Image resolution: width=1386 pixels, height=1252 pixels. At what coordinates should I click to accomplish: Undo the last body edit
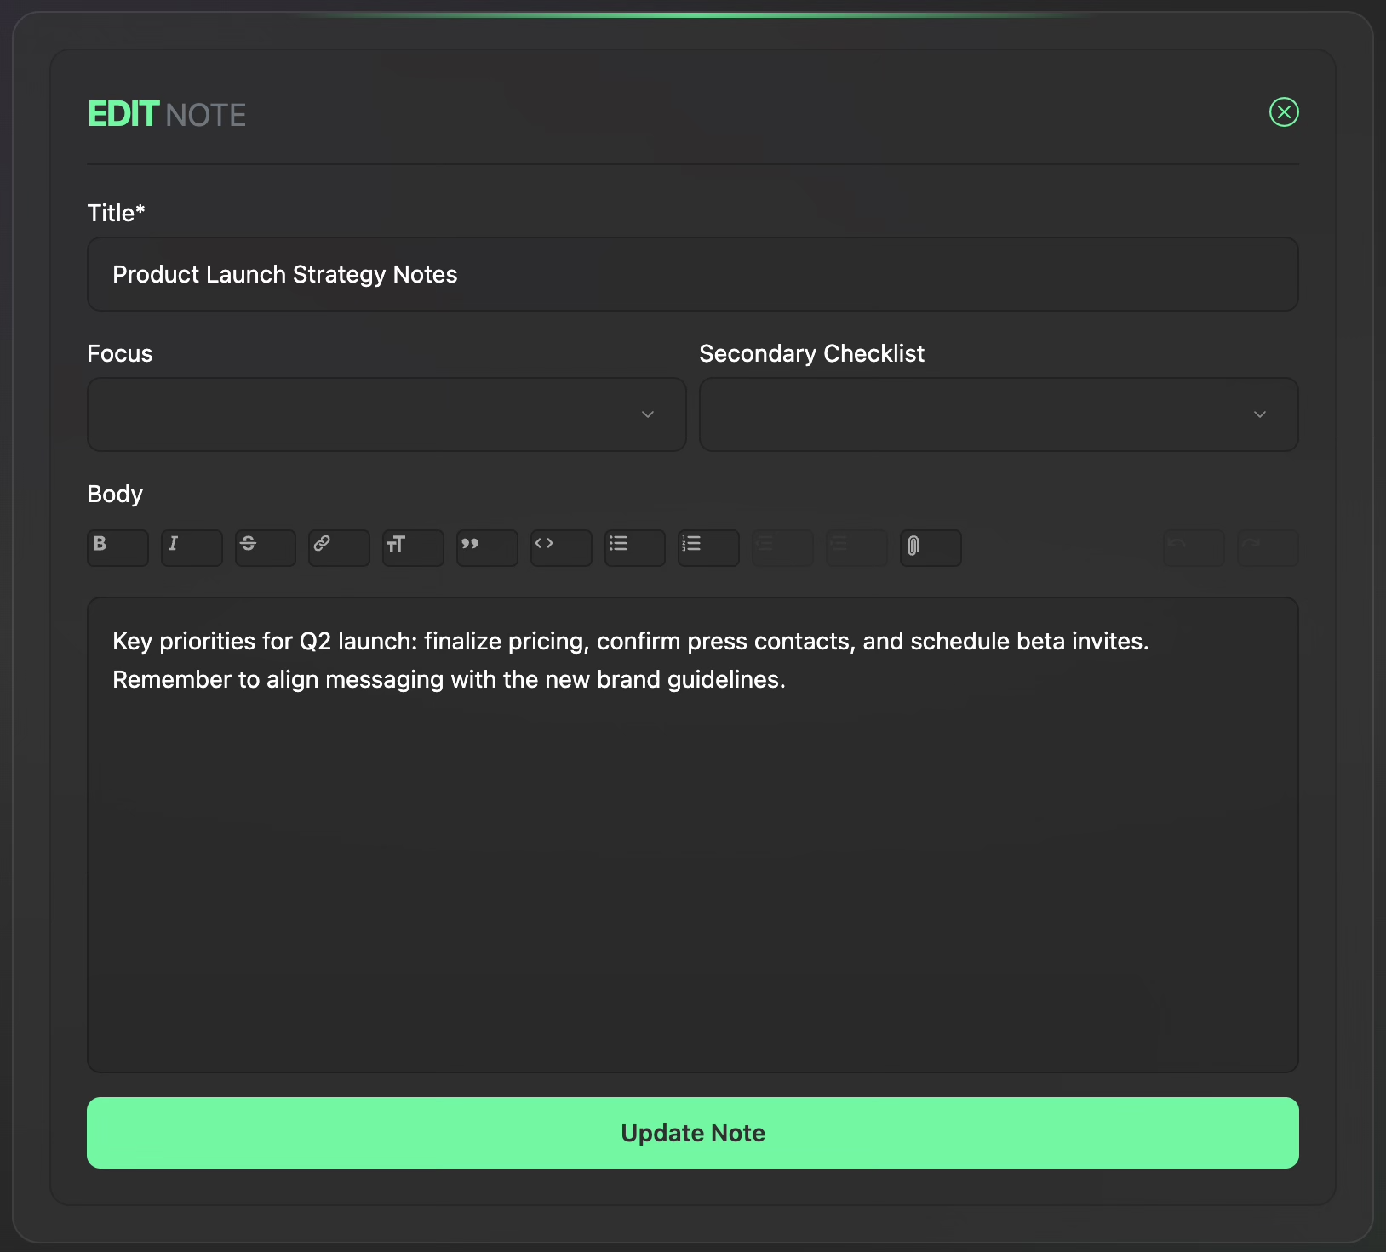click(1193, 547)
